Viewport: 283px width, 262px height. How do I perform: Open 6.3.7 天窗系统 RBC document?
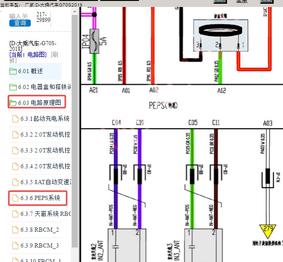point(41,214)
